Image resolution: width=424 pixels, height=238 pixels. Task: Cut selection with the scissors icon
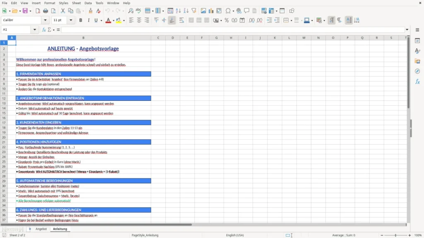click(x=63, y=11)
